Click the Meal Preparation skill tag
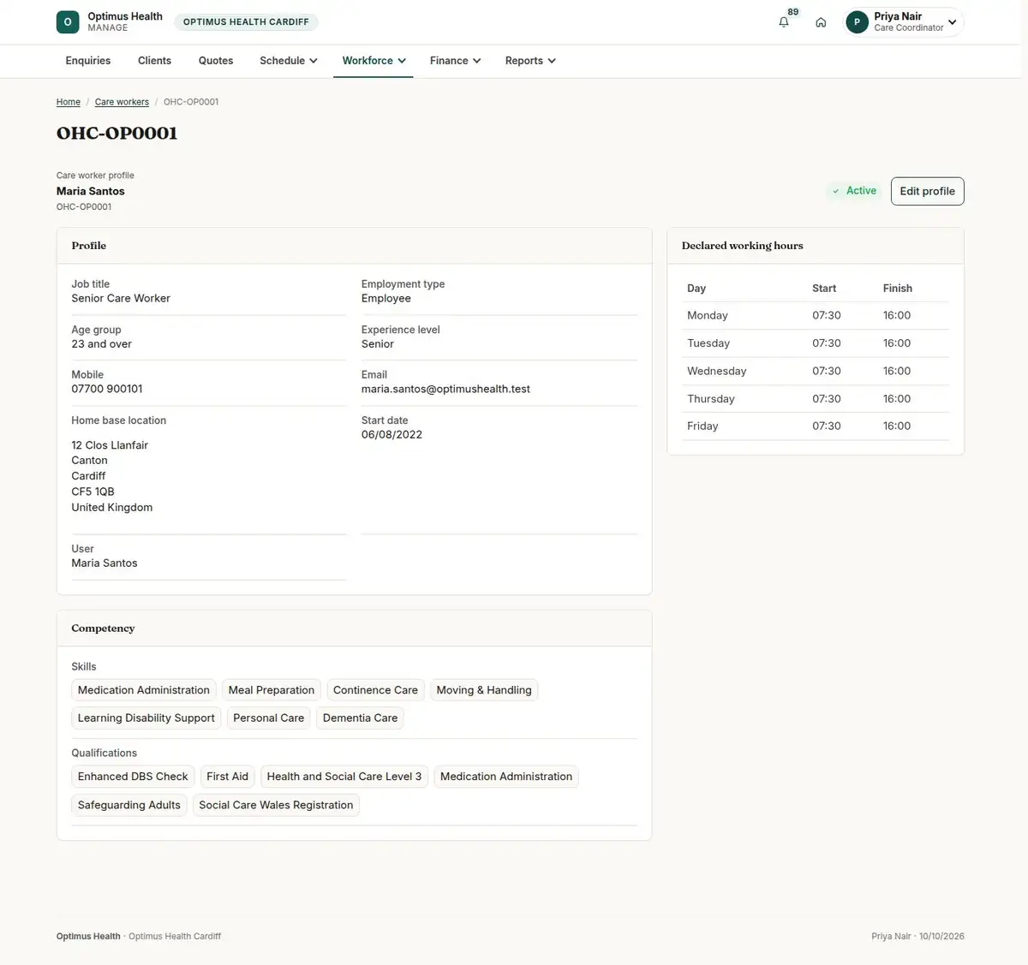The image size is (1028, 965). (272, 690)
